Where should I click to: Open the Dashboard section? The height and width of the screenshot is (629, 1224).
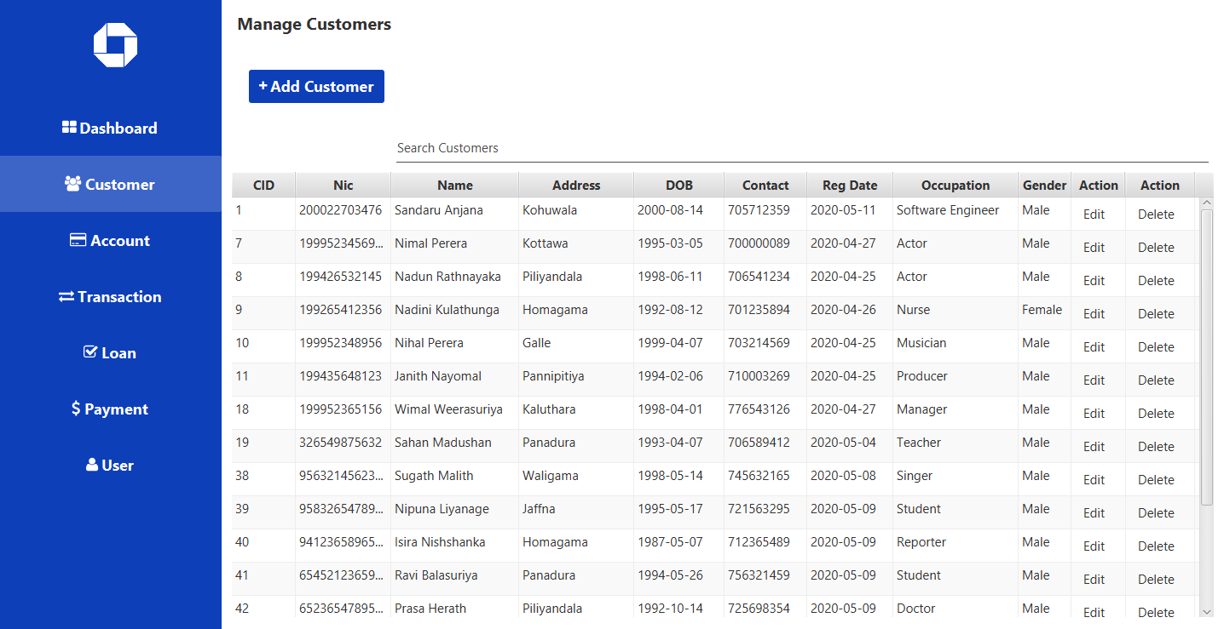(x=110, y=126)
